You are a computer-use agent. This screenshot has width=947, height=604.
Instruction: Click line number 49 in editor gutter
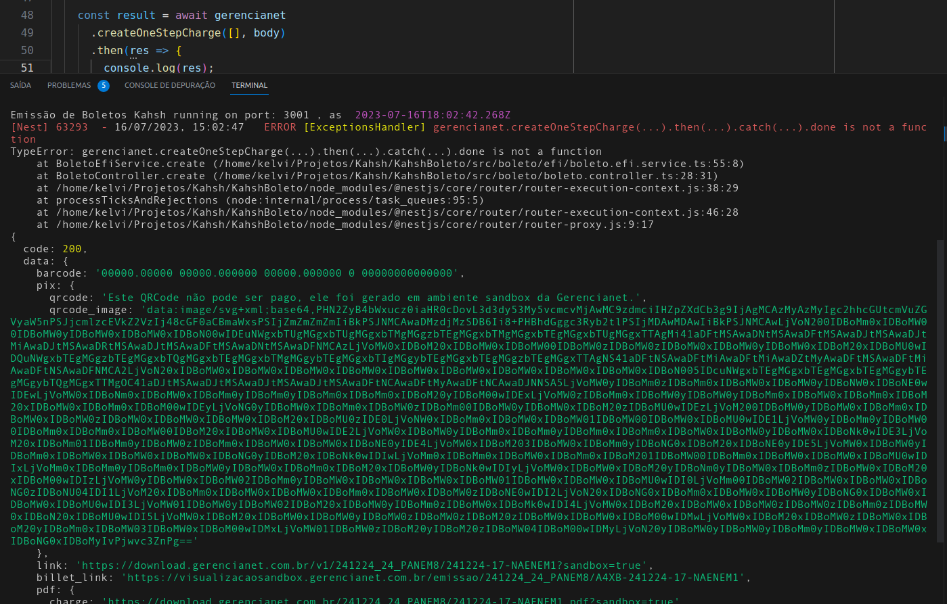point(27,32)
